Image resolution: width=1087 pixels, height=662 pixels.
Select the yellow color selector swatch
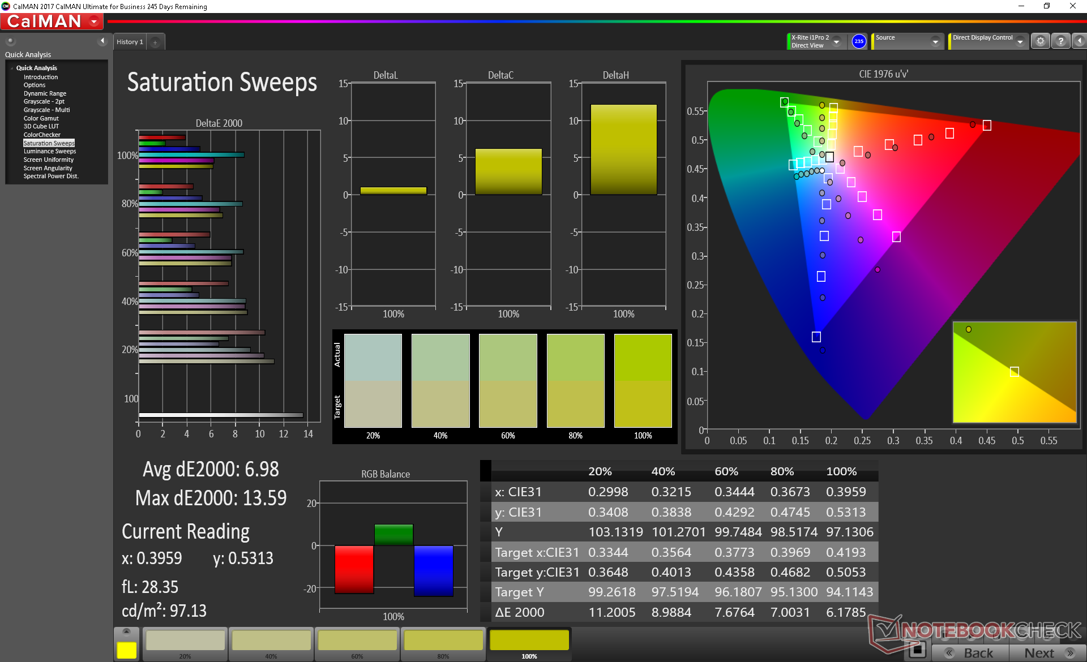tap(126, 650)
